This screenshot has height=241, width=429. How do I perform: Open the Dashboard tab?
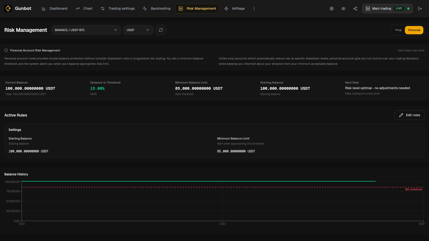(54, 9)
